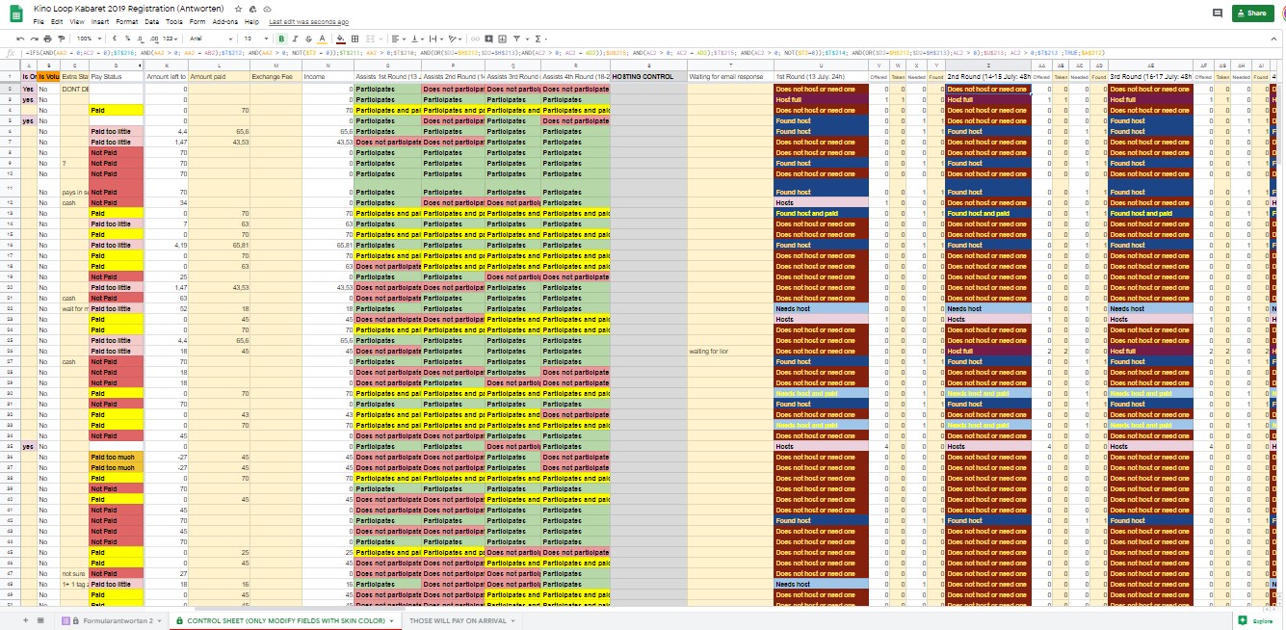Image resolution: width=1286 pixels, height=630 pixels.
Task: Select the CONTROL SHEET tab
Action: [x=286, y=620]
